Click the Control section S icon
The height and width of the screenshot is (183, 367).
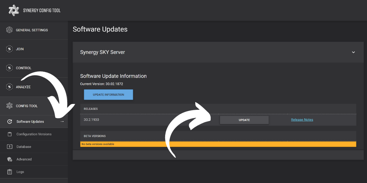coord(10,68)
